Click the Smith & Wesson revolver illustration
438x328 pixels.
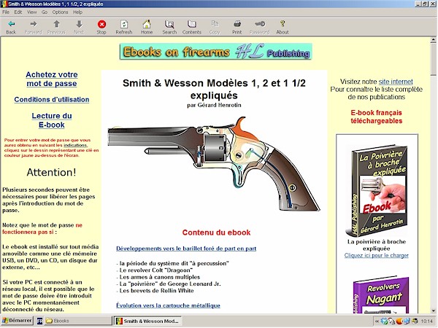point(214,164)
